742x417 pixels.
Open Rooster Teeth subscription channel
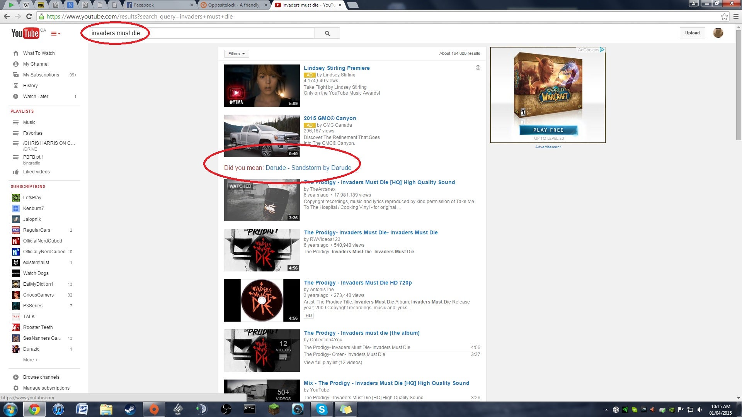pos(38,327)
